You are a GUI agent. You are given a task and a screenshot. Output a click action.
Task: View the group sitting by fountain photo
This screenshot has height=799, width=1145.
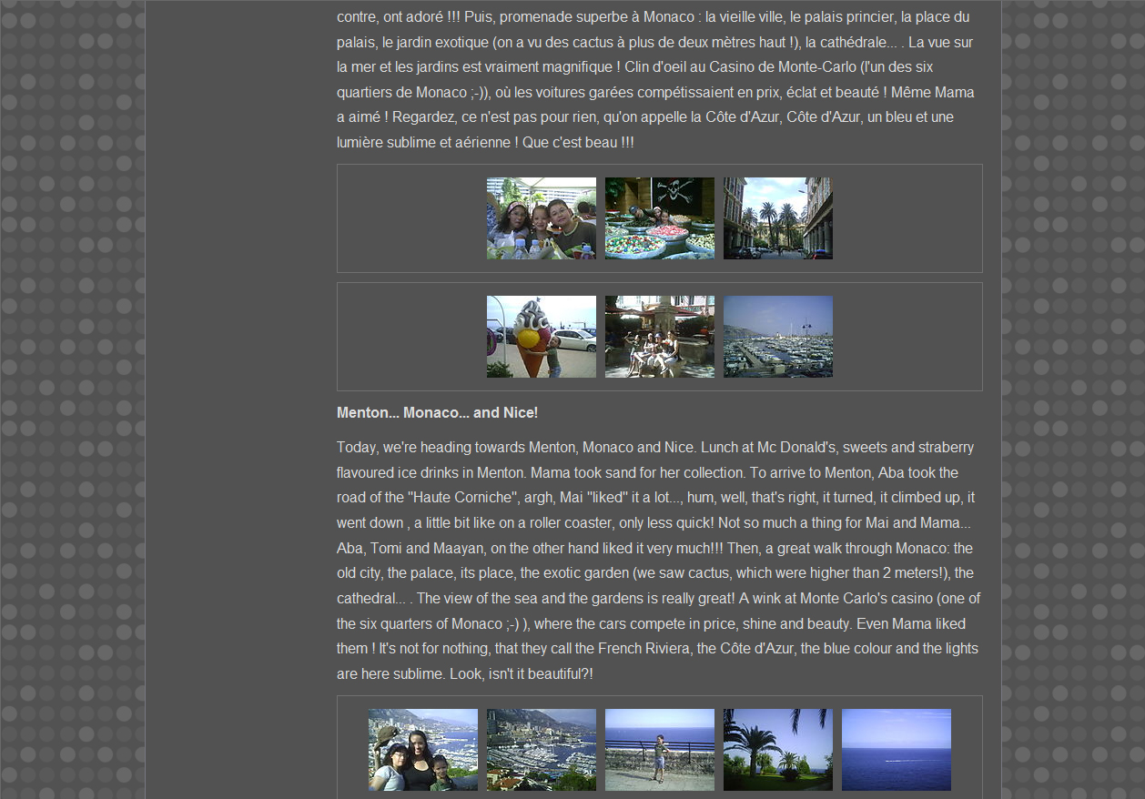[659, 337]
